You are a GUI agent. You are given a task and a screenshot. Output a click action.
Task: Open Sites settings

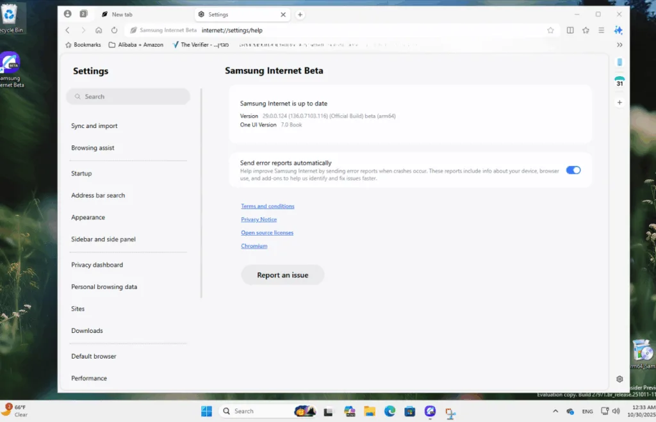pyautogui.click(x=78, y=309)
